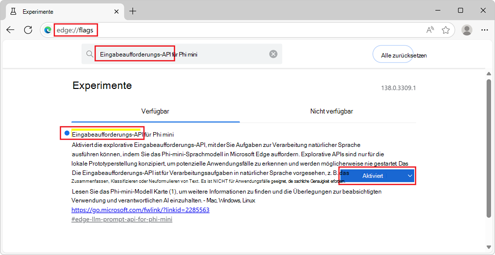The image size is (495, 255).
Task: Click the version number 138.0.3309.1
Action: coord(398,88)
